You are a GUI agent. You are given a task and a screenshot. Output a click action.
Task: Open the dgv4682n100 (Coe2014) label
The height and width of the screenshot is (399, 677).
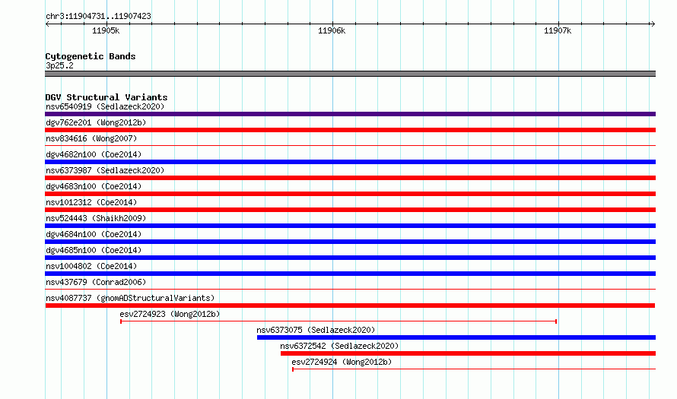pos(94,154)
